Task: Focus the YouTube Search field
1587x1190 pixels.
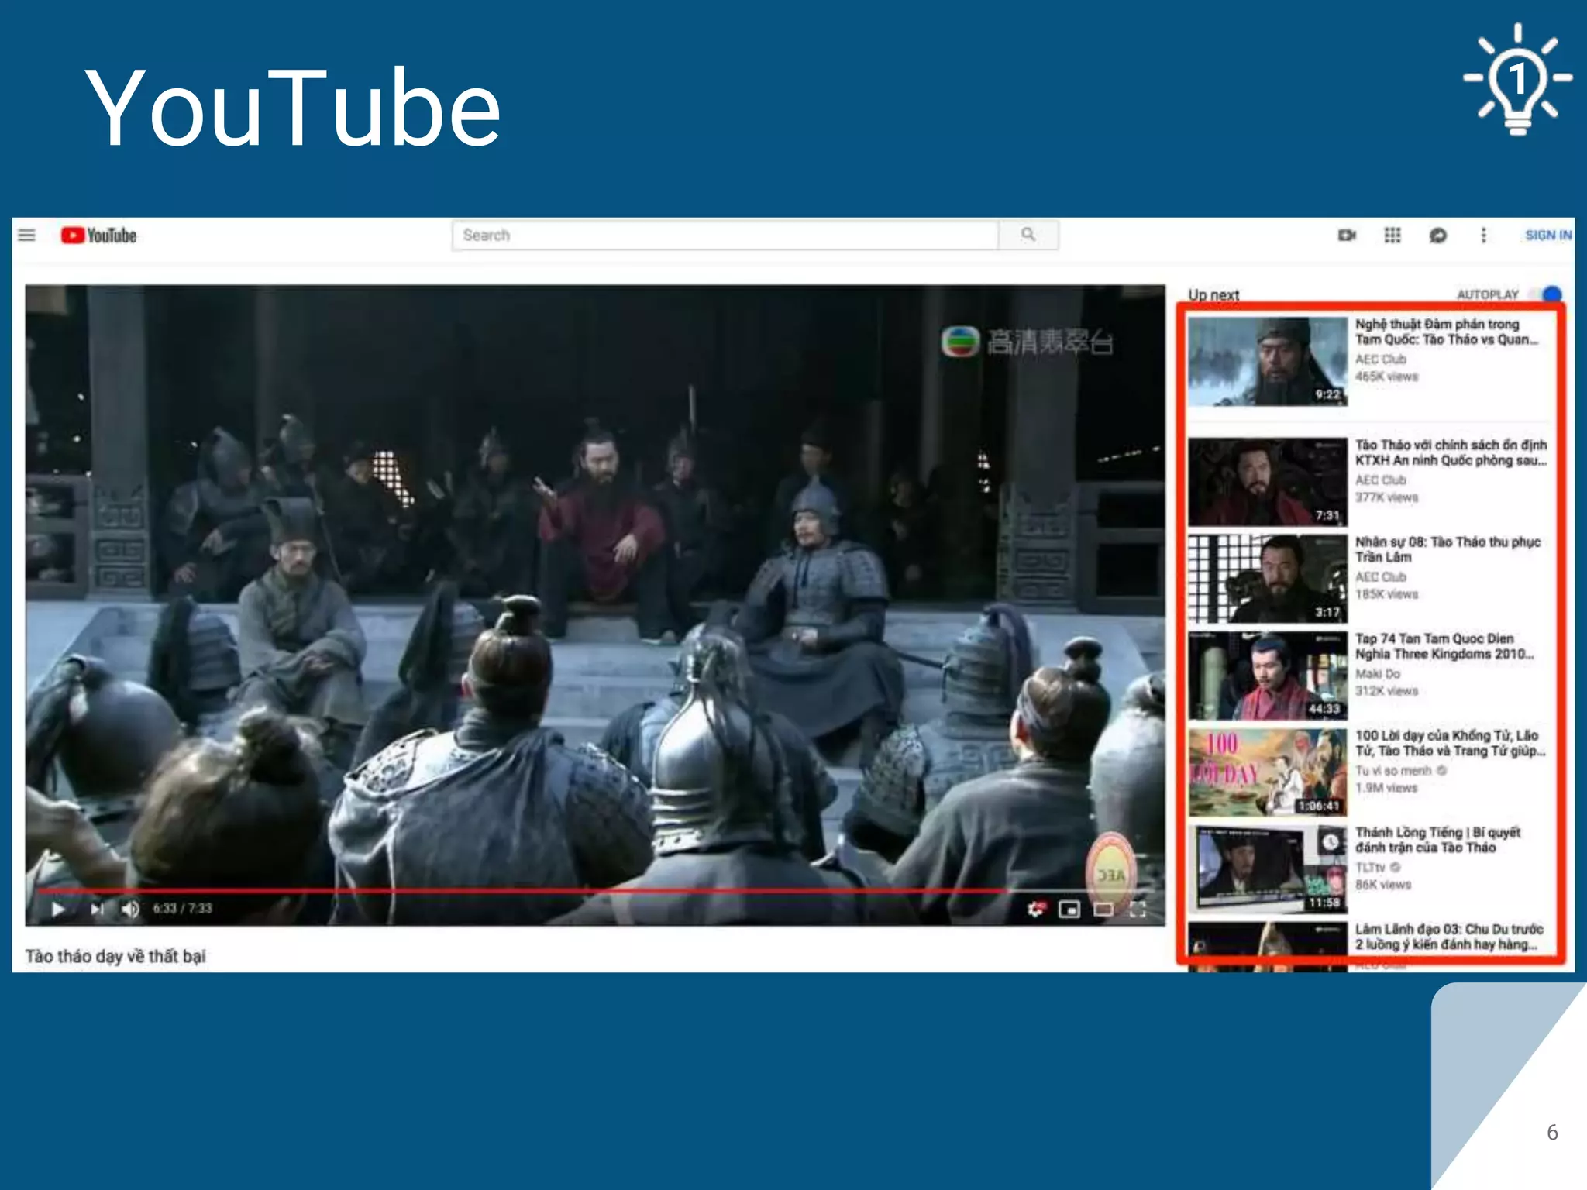Action: [x=725, y=235]
